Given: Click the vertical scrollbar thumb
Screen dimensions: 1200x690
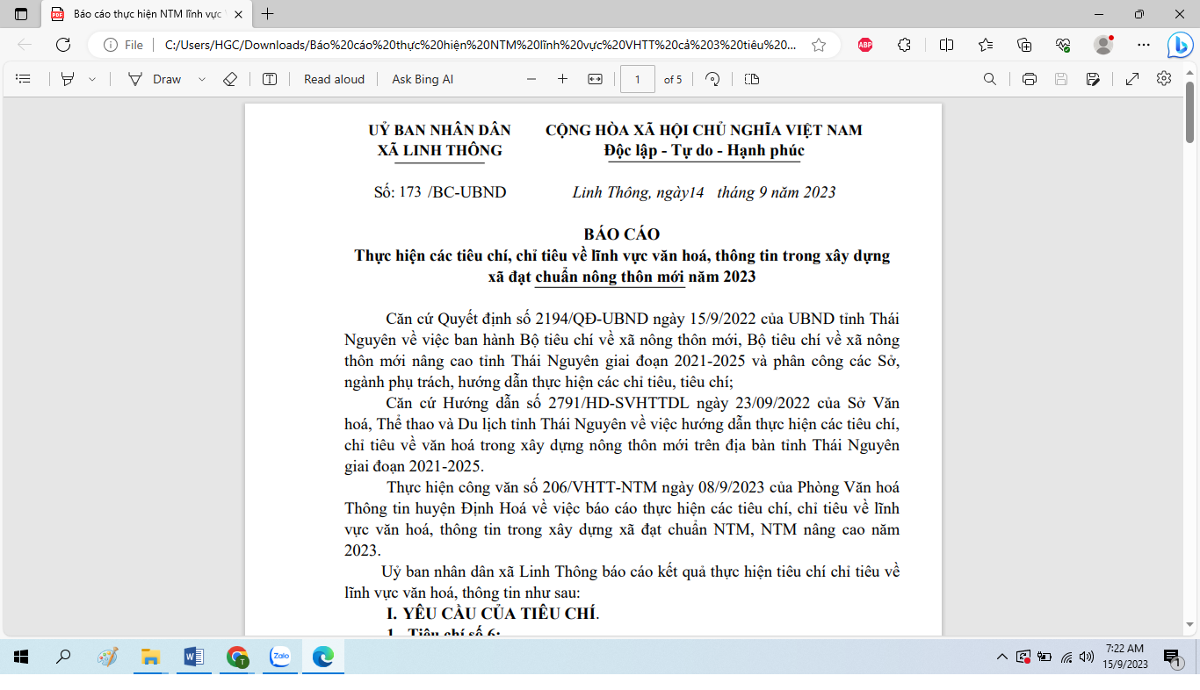Looking at the screenshot, I should [x=1190, y=111].
